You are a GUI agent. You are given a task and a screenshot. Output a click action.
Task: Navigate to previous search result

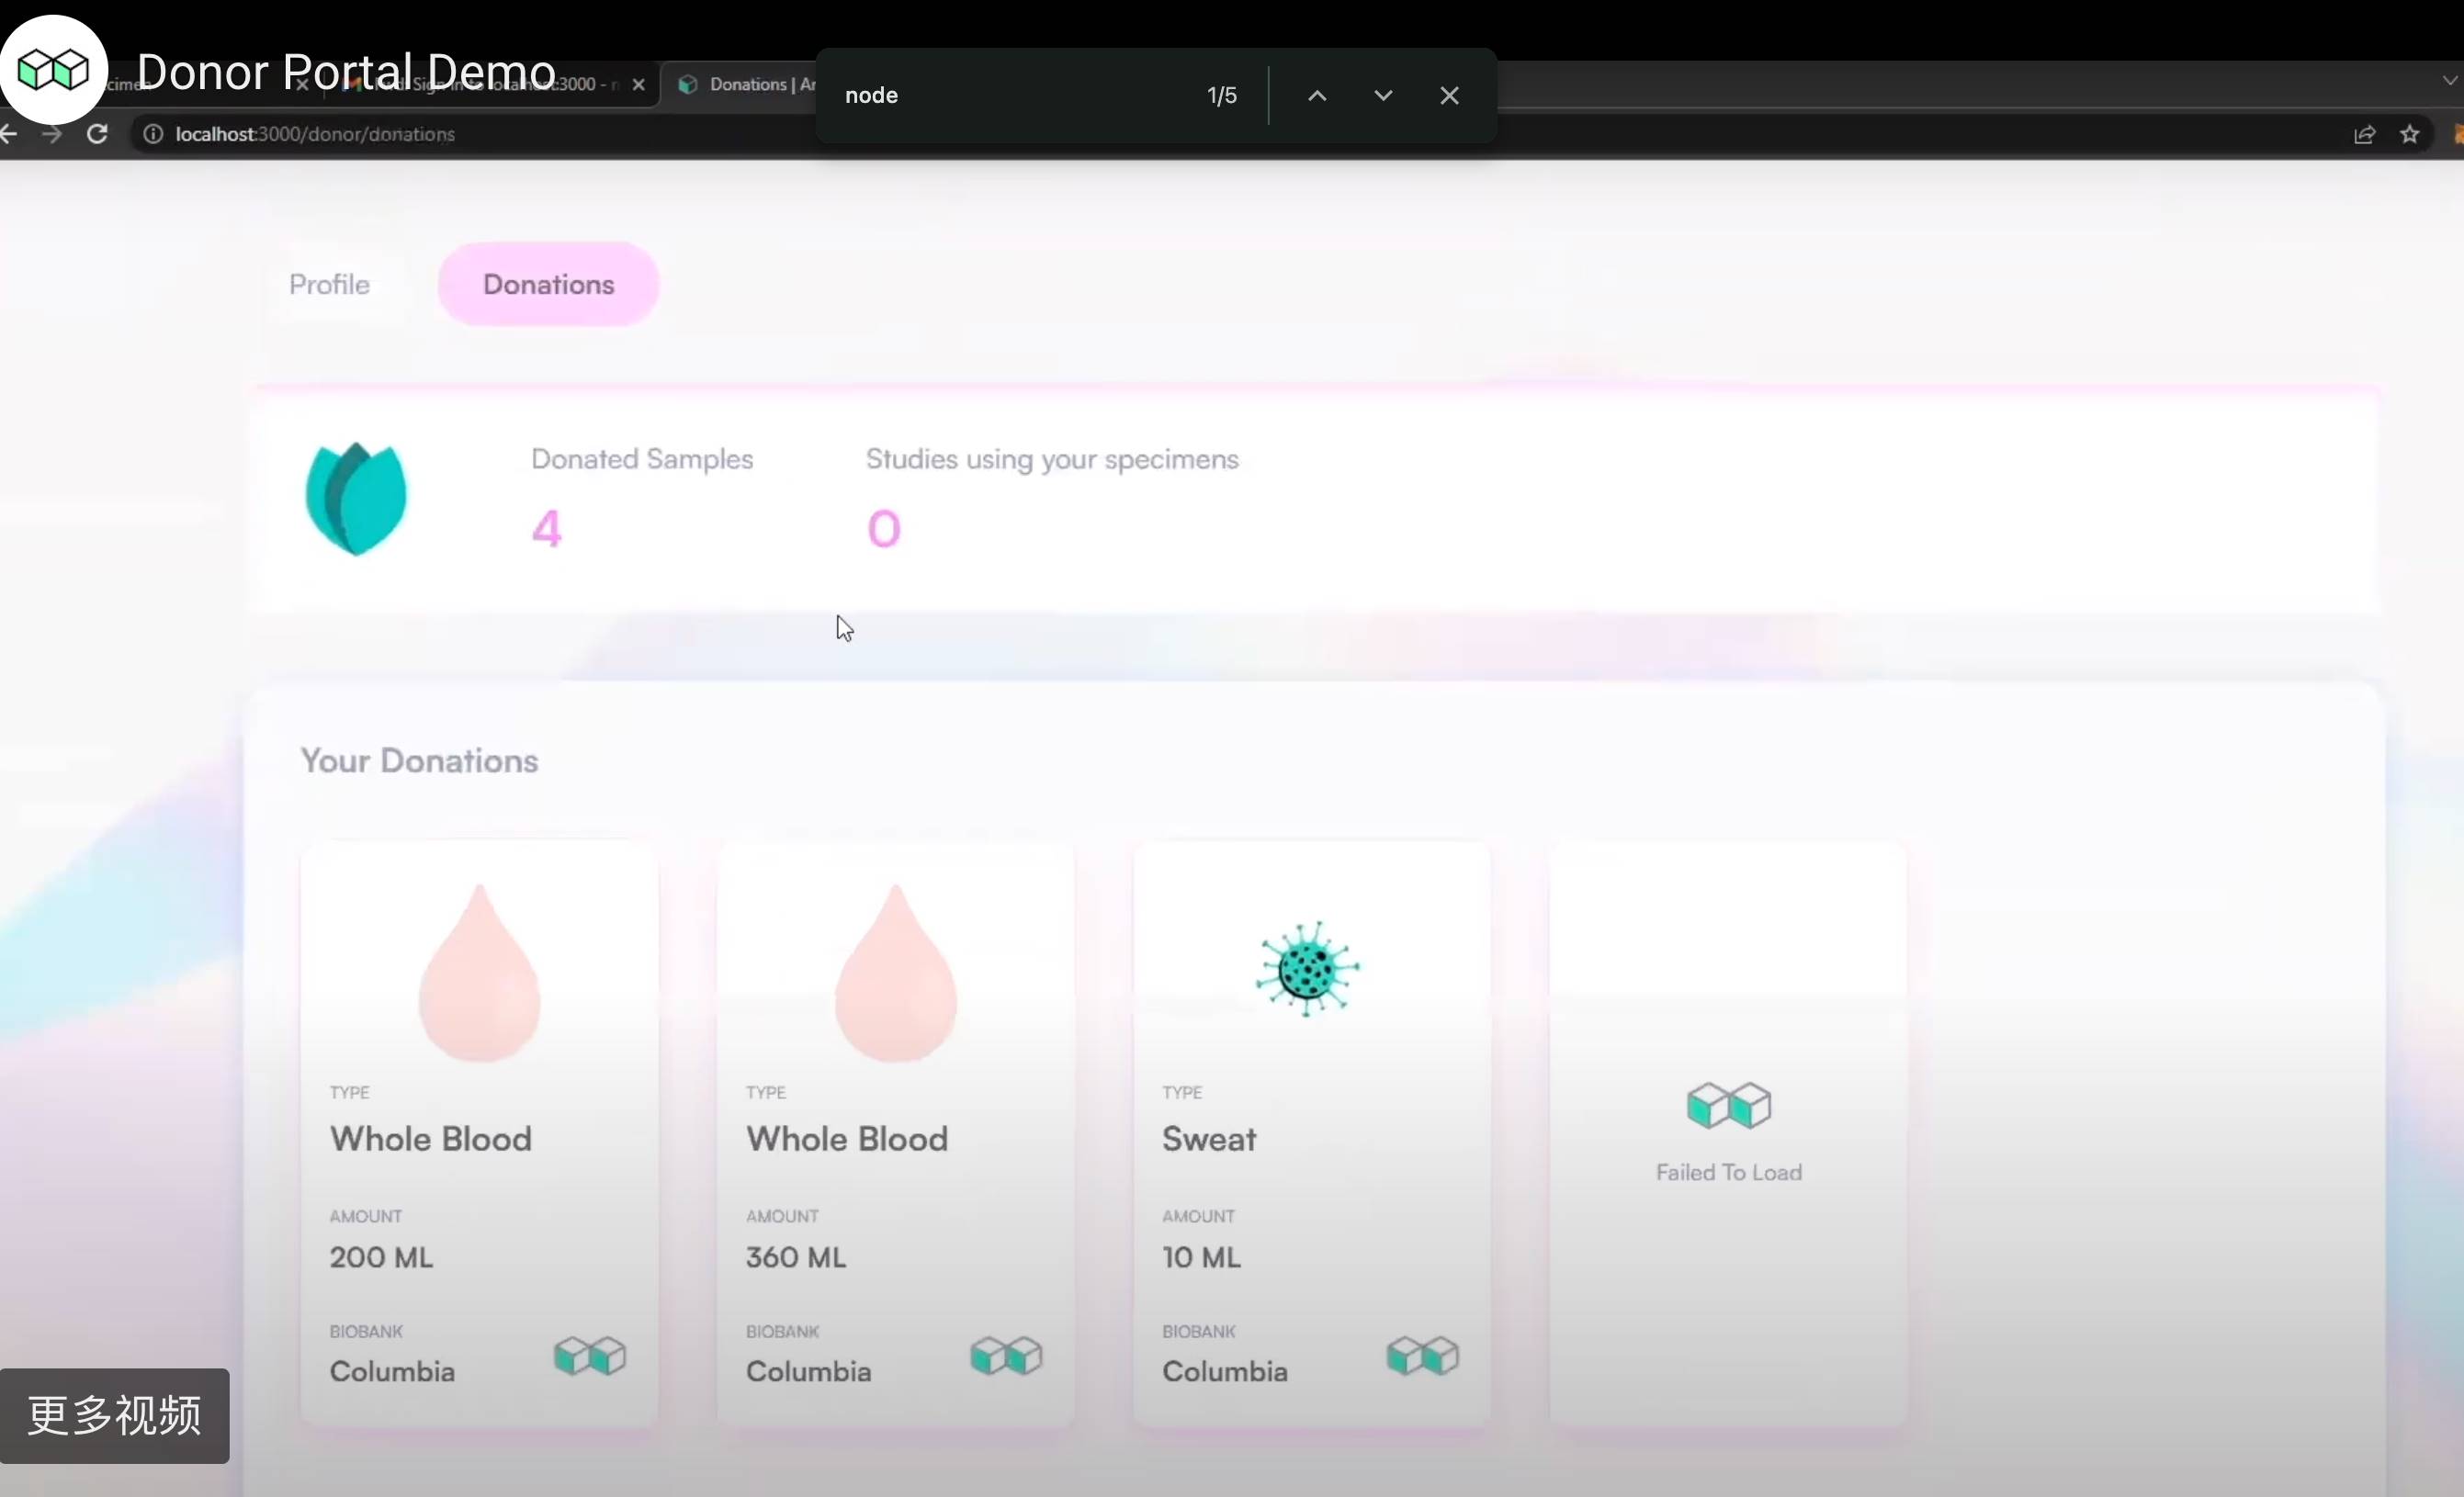(x=1315, y=95)
